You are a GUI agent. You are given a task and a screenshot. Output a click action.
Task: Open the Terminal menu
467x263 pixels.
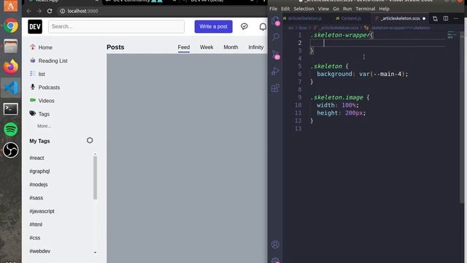coord(366,9)
